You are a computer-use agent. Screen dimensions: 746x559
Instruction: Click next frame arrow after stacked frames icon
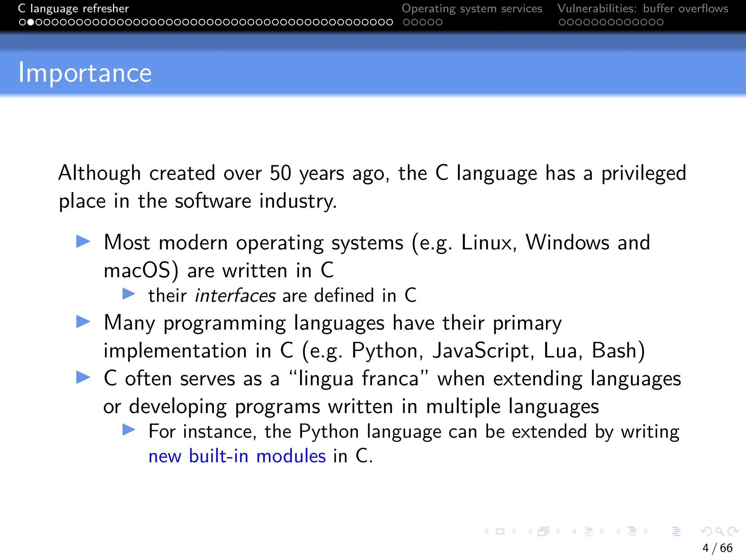pyautogui.click(x=558, y=532)
